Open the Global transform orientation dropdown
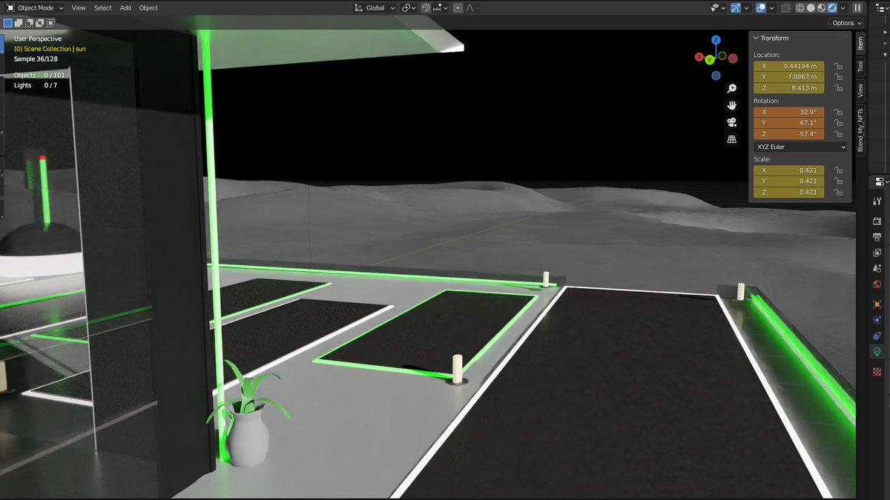The width and height of the screenshot is (890, 500). (x=375, y=8)
